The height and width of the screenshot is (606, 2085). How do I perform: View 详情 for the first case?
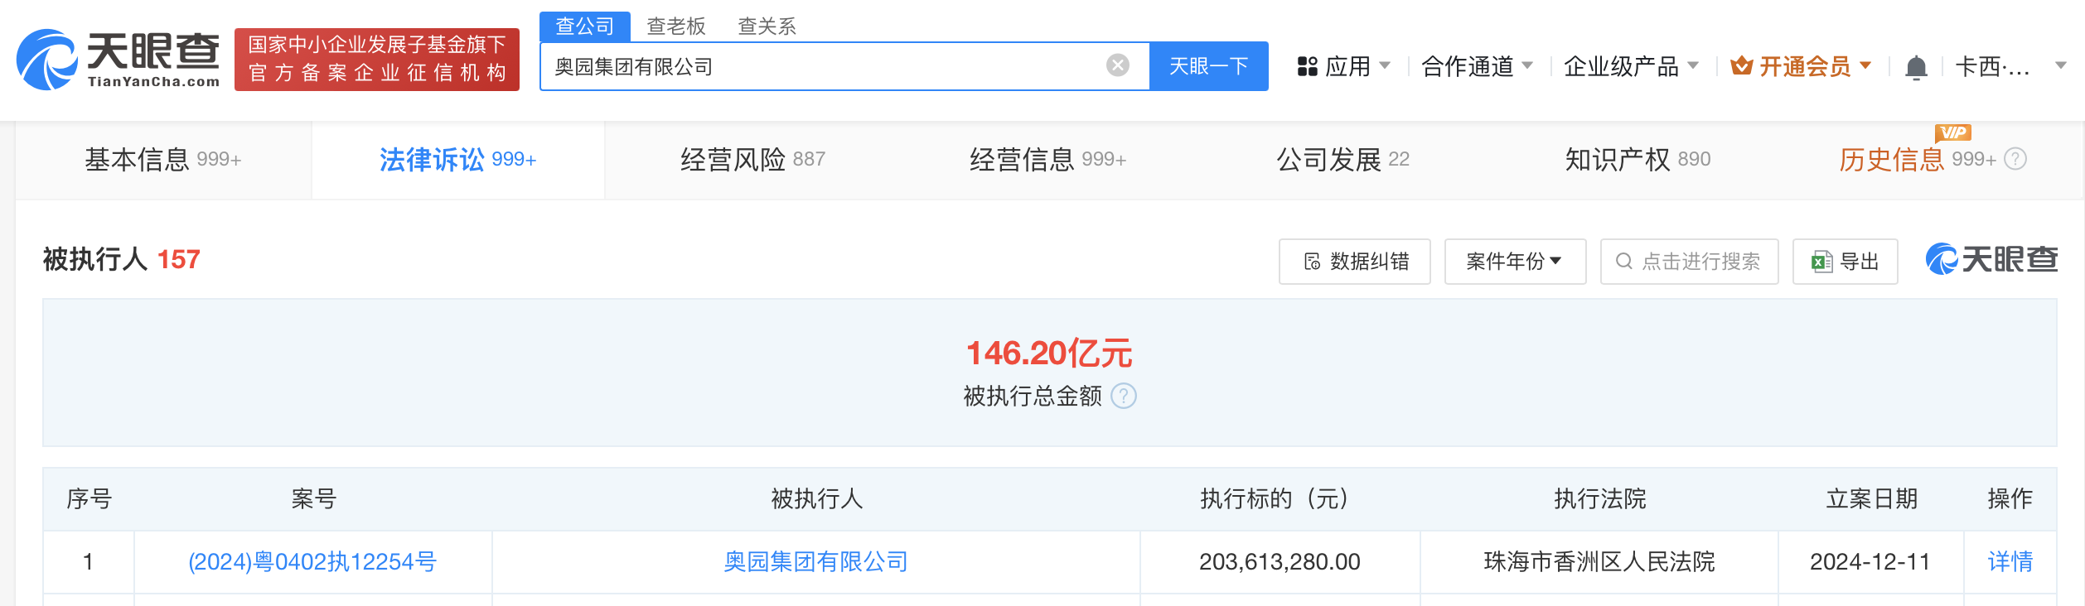tap(2010, 562)
